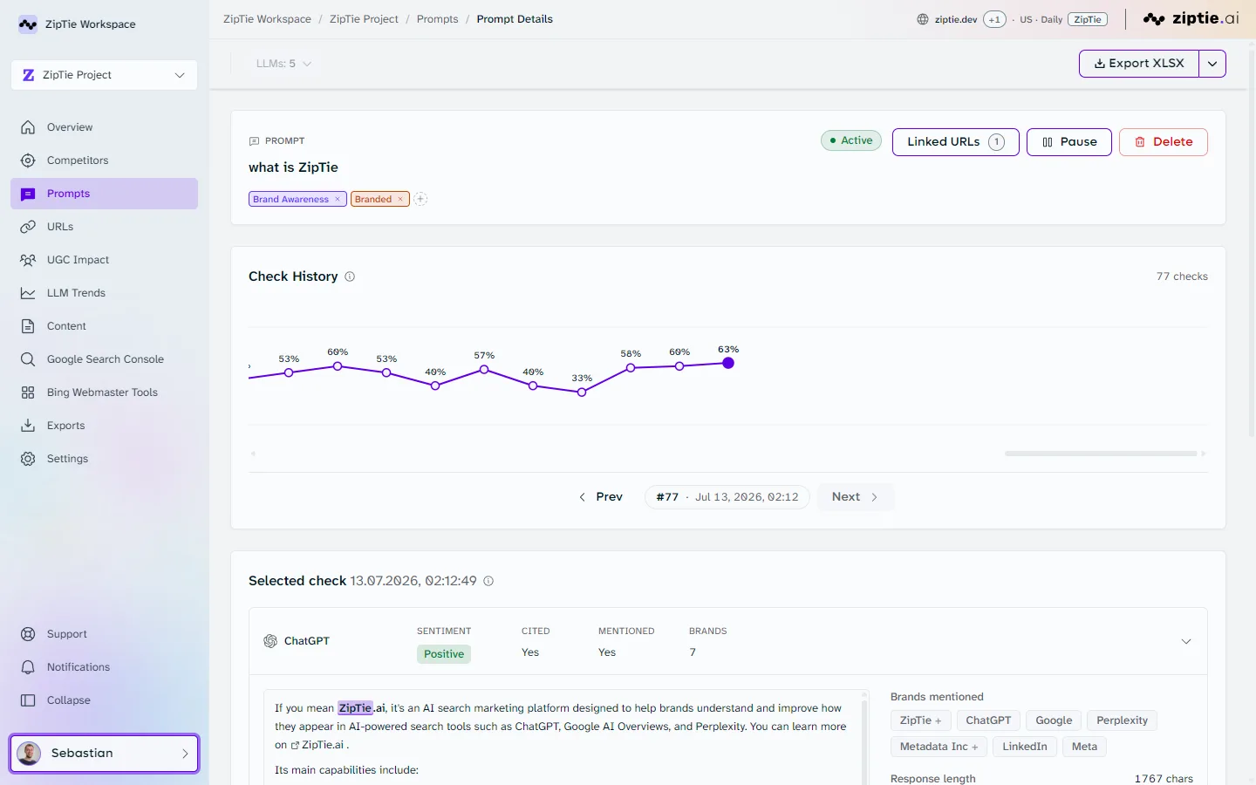
Task: Click the ziptie.dev globe icon
Action: click(x=923, y=19)
